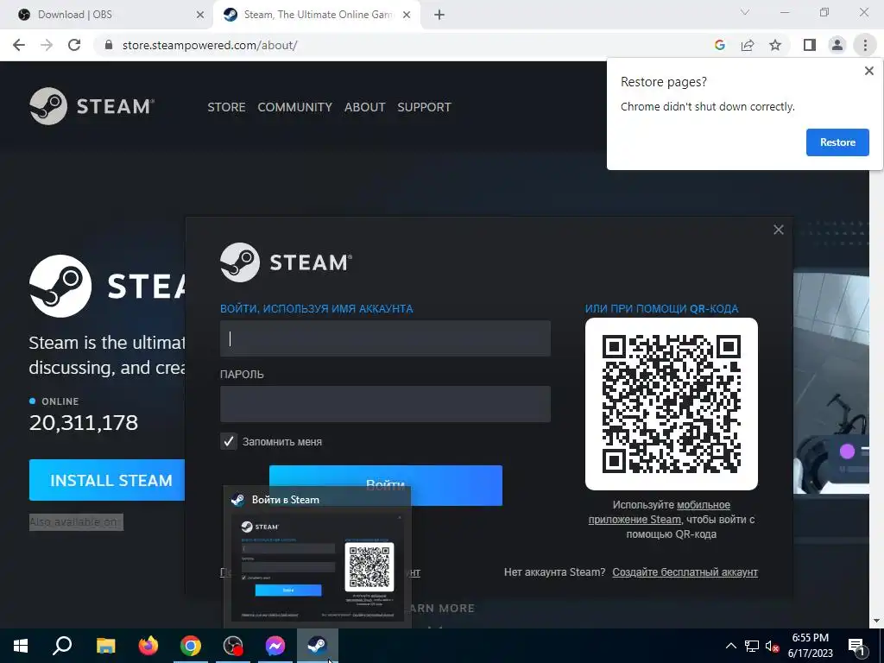Switch to the Steam, The Ultimate Online Game tab
This screenshot has height=663, width=884.
tap(317, 15)
